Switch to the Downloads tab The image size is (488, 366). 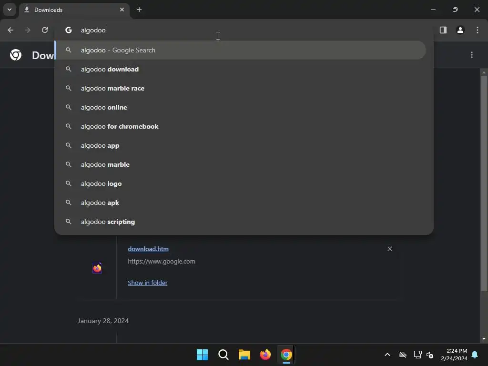point(75,10)
